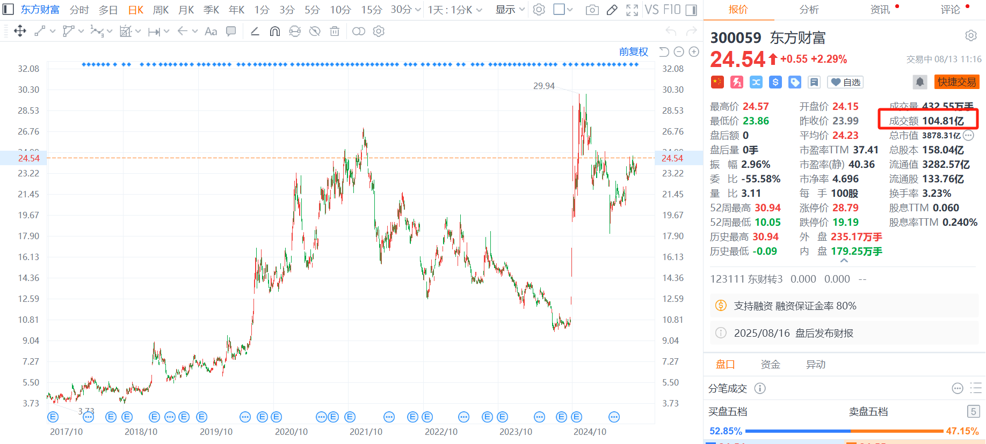Expand the 30分 interval dropdown
The image size is (986, 444).
pos(406,10)
